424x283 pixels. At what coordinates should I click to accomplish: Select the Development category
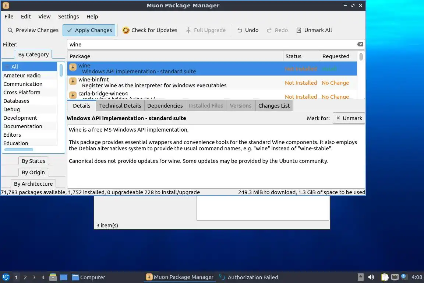pyautogui.click(x=30, y=118)
